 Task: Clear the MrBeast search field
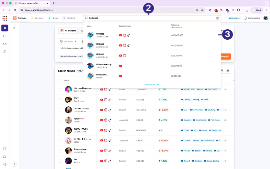[218, 18]
